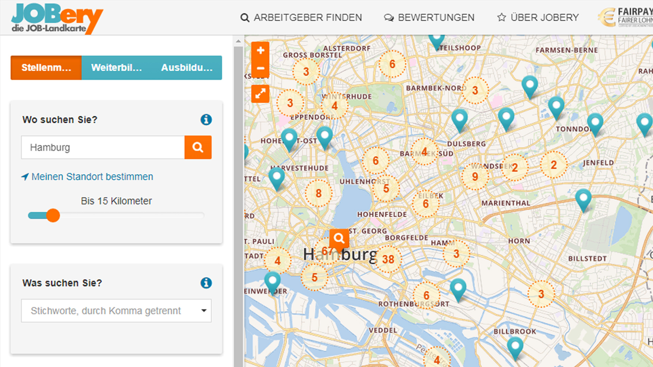Screen dimensions: 653x367
Task: Click the orange search button beside Hamburg
Action: click(x=198, y=147)
